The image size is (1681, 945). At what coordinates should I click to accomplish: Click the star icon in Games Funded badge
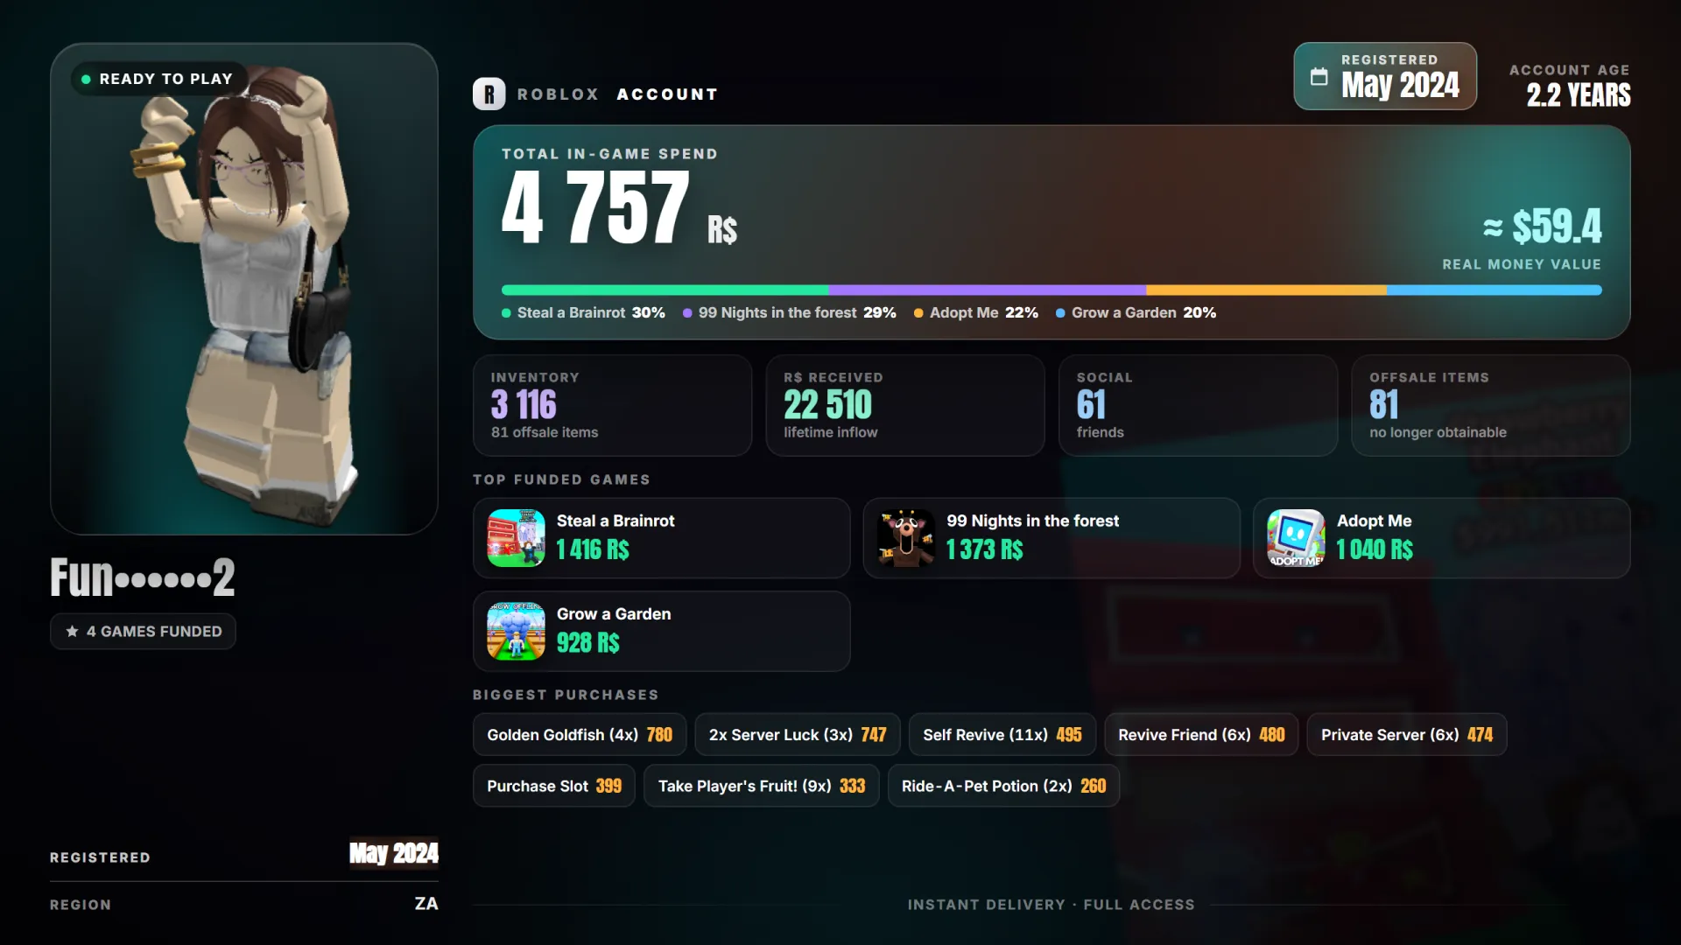pyautogui.click(x=72, y=631)
